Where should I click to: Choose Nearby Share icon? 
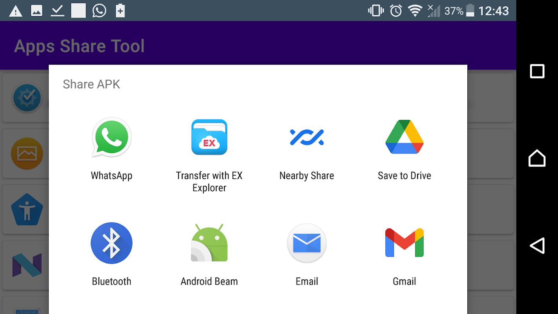click(x=307, y=137)
